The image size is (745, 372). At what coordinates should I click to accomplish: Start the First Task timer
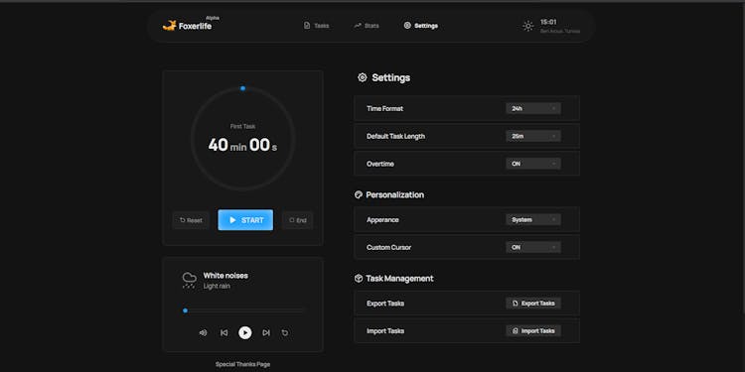coord(245,220)
